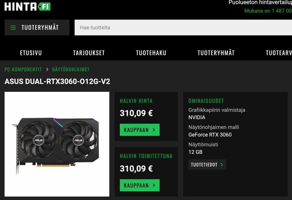Click the Hinta.fi logo
Viewport: 292px width, 200px height.
click(28, 6)
